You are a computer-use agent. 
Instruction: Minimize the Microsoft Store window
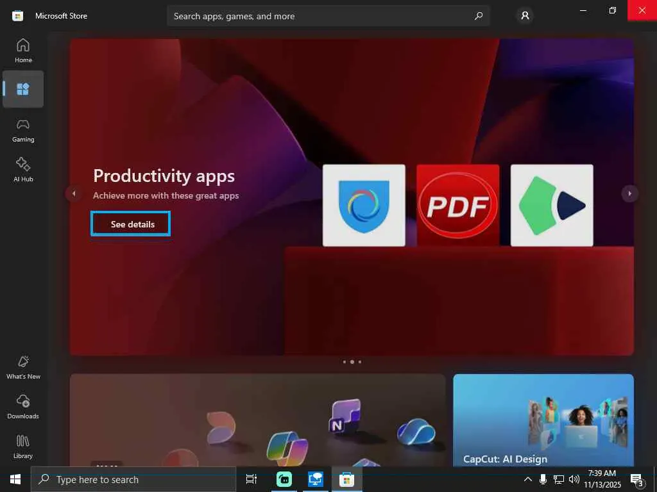pos(583,10)
